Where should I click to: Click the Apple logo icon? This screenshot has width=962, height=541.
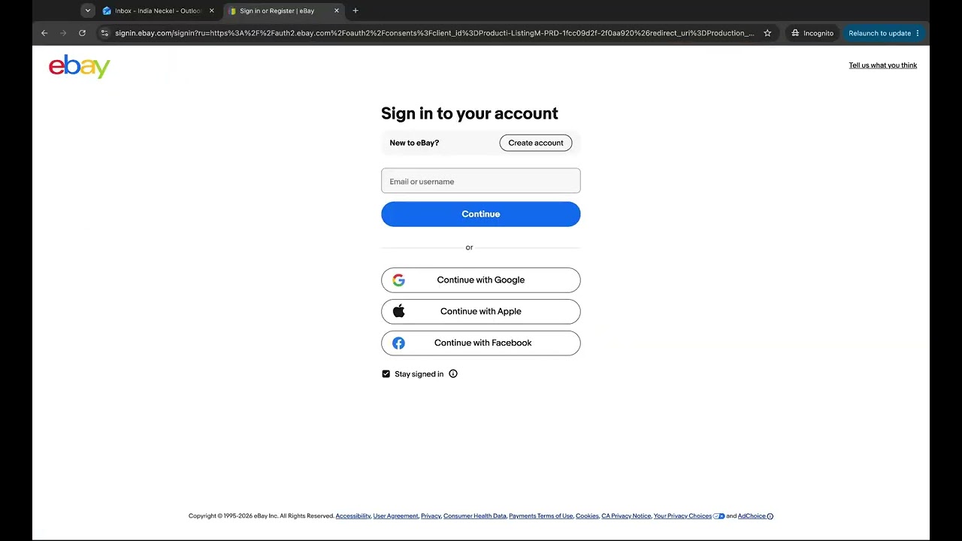tap(398, 311)
